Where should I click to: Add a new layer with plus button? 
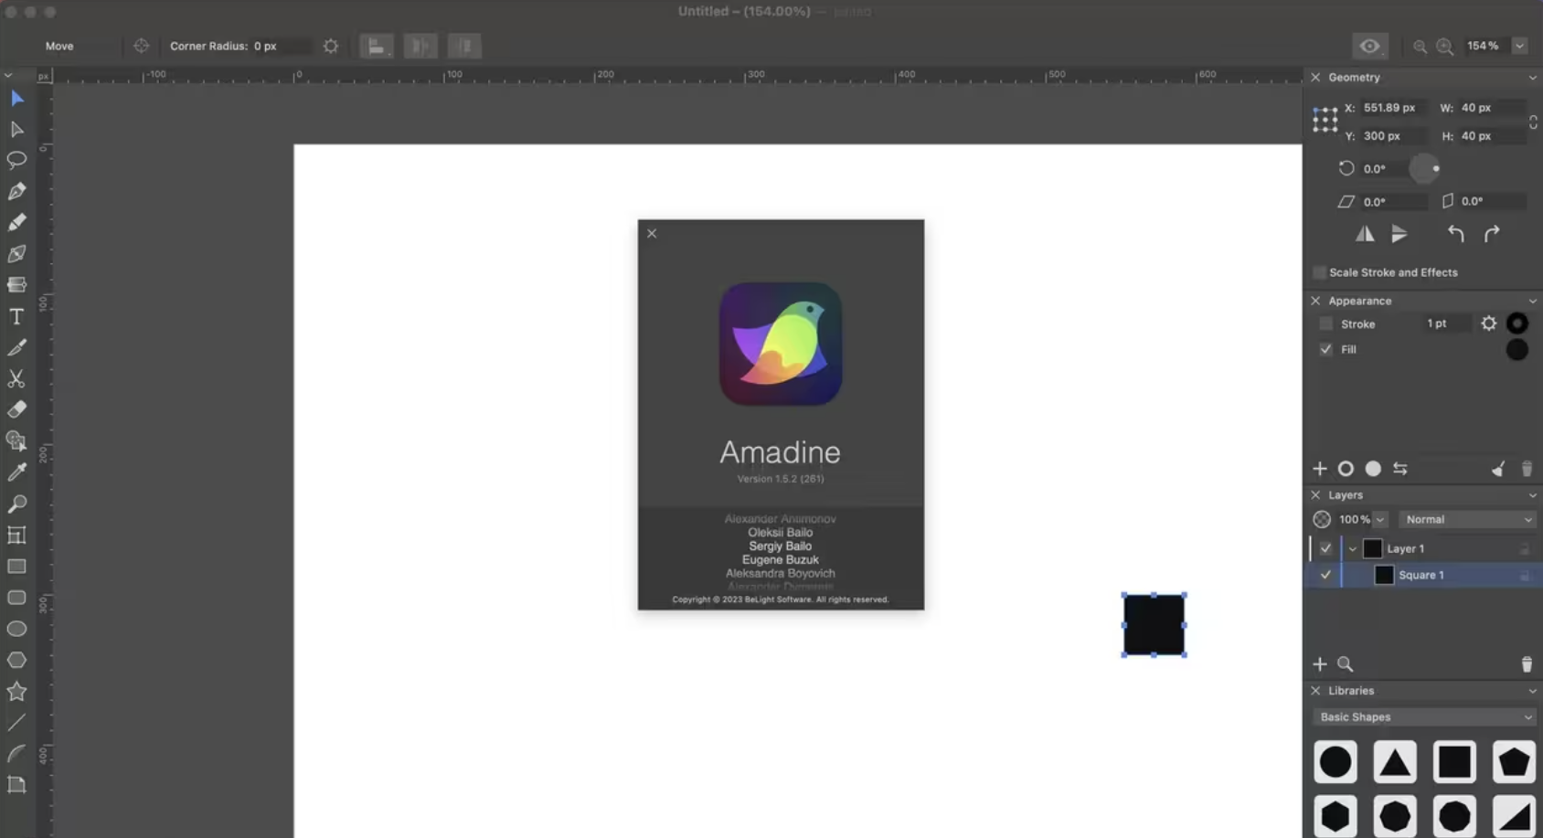coord(1319,664)
